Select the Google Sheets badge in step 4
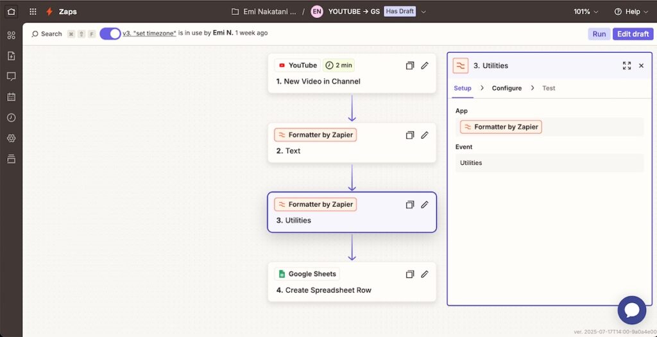Viewport: 657px width, 337px height. pyautogui.click(x=307, y=274)
